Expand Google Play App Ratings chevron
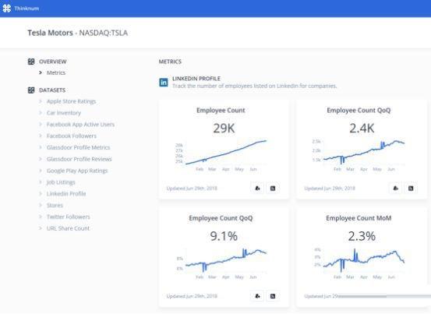431x314 pixels. 41,171
